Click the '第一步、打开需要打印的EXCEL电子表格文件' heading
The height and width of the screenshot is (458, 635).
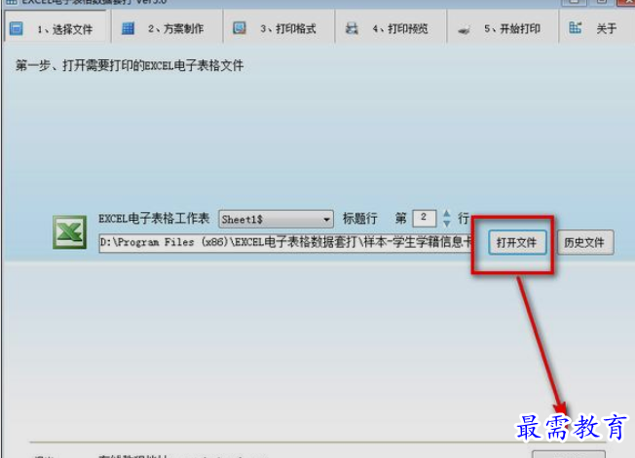[130, 65]
